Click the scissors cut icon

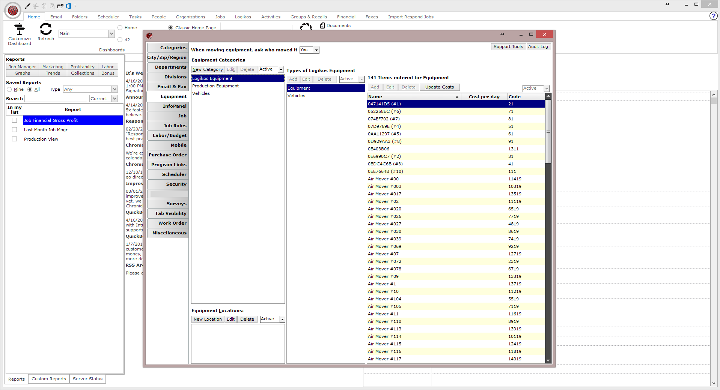click(36, 6)
